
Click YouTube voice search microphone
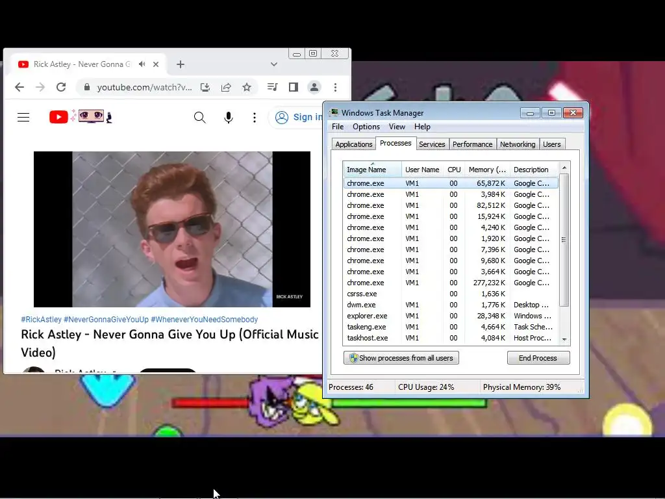(x=229, y=118)
